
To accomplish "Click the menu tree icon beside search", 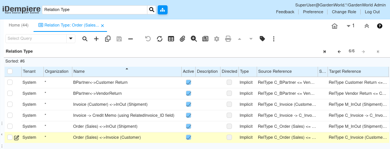I will coord(163,10).
